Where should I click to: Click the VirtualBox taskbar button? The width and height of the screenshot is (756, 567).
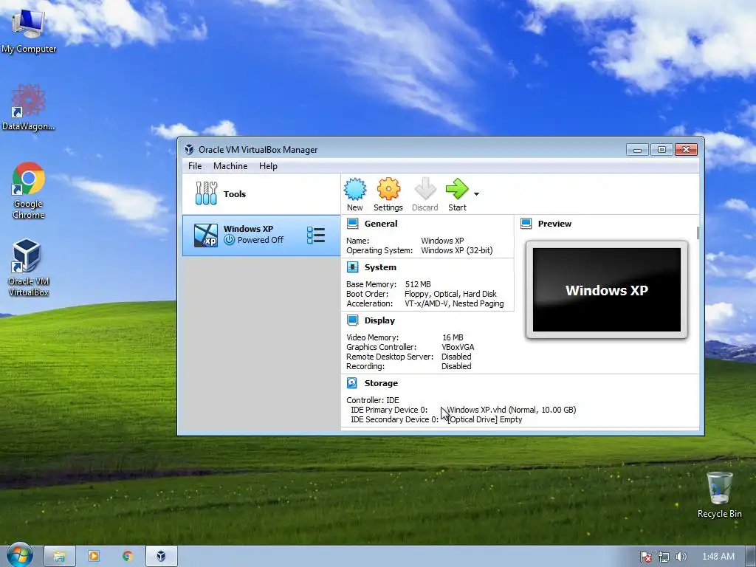coord(162,557)
